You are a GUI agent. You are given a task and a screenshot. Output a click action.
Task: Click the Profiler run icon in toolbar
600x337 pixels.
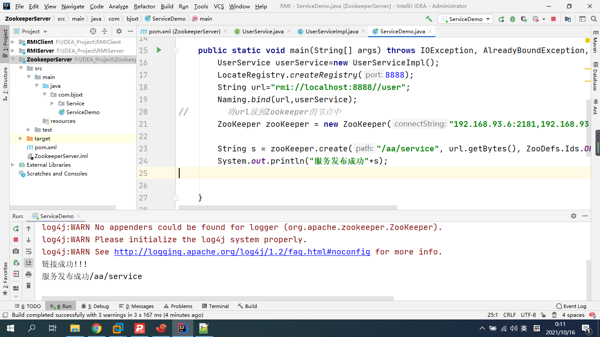click(535, 19)
